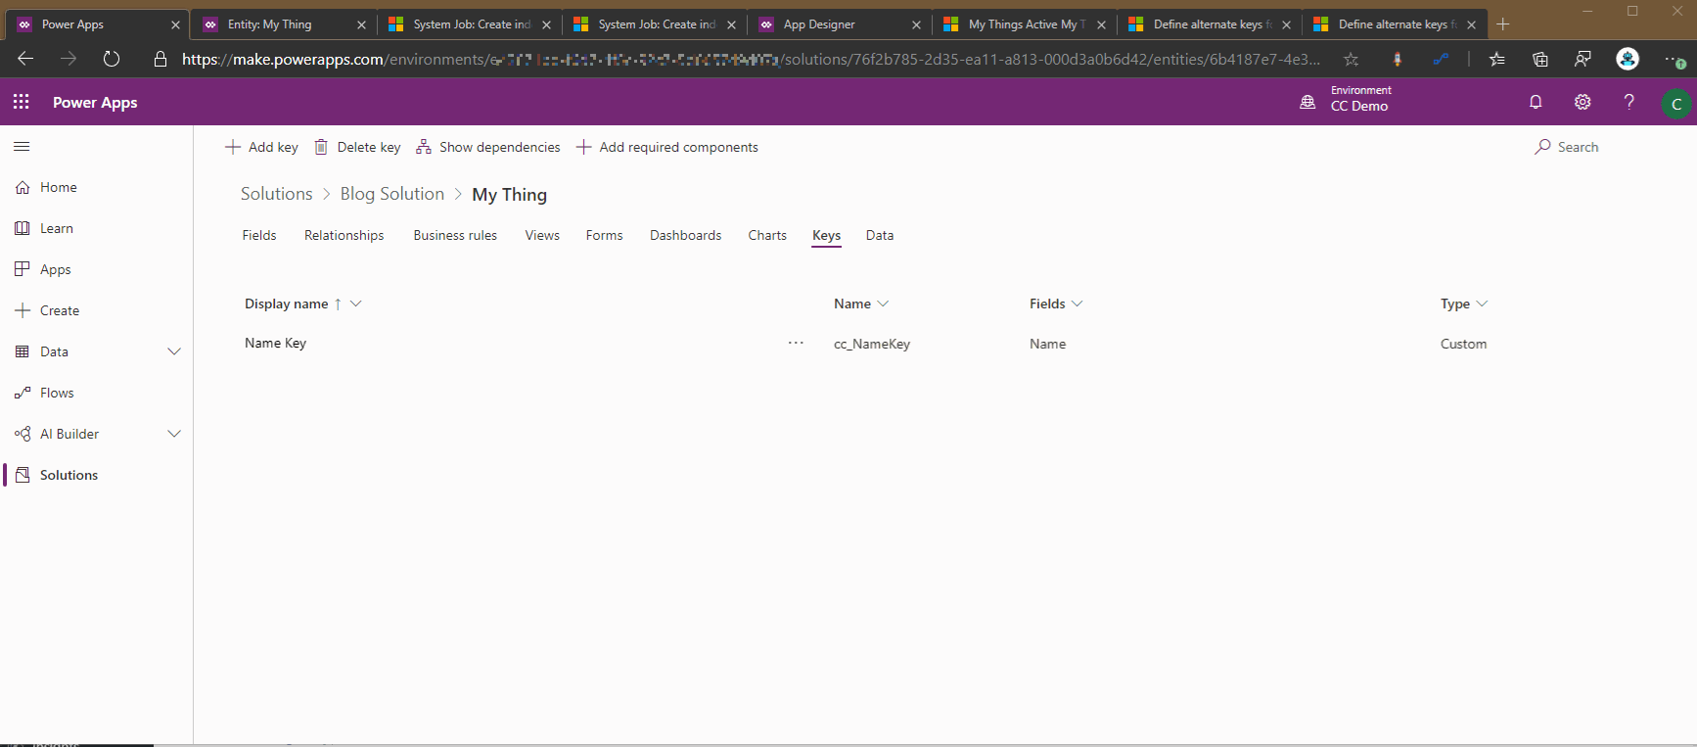Open the Fields column header dropdown

(1078, 303)
